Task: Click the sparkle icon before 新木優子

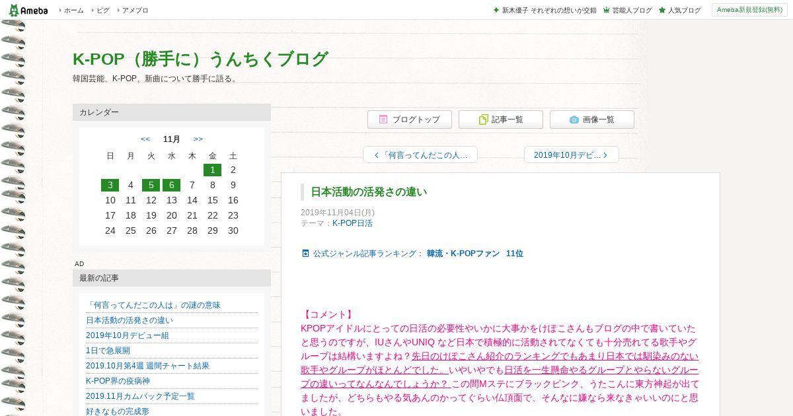Action: click(x=496, y=11)
